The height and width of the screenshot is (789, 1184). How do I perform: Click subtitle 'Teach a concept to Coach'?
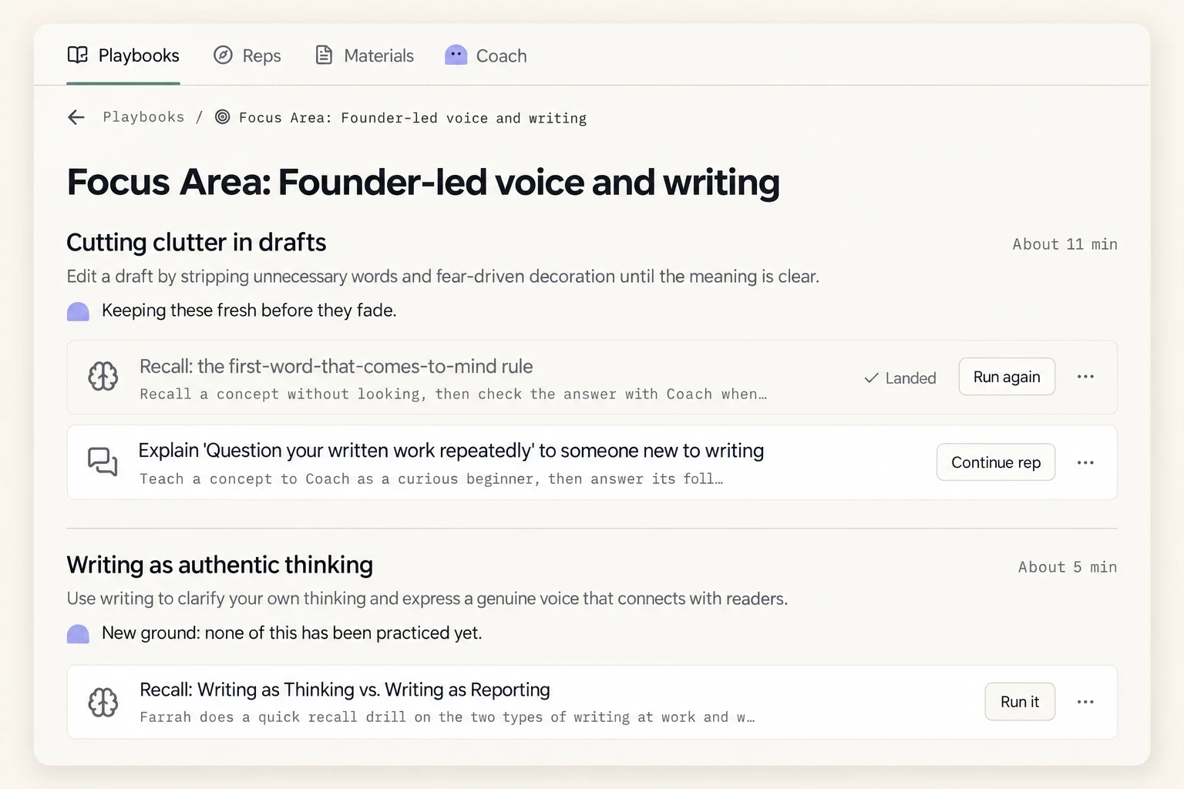point(431,479)
